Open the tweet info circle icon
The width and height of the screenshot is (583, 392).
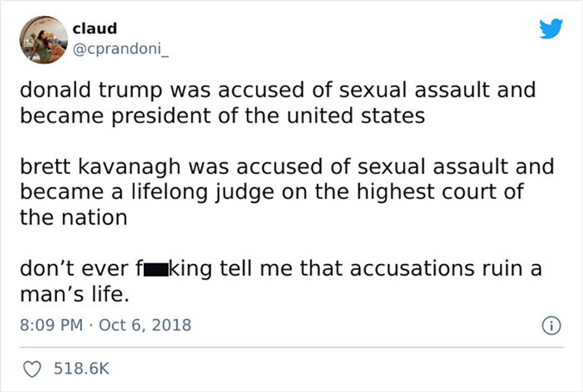[551, 326]
